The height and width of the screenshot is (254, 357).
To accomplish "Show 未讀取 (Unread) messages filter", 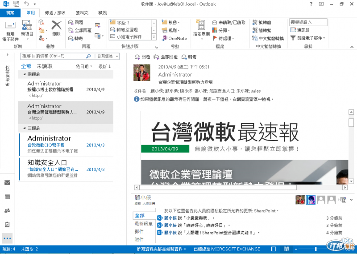I will coord(45,66).
